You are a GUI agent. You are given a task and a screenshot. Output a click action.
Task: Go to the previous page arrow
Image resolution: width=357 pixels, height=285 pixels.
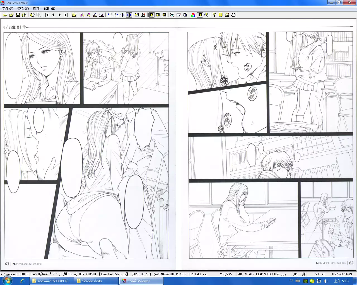pyautogui.click(x=53, y=15)
